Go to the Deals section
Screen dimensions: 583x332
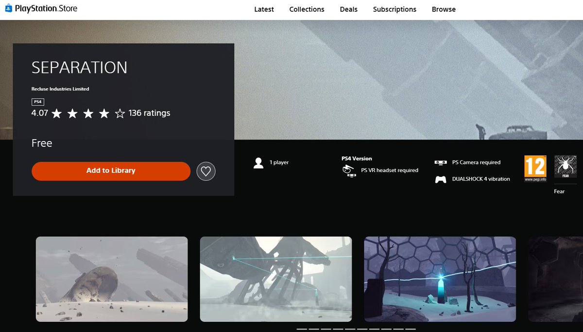pyautogui.click(x=348, y=9)
